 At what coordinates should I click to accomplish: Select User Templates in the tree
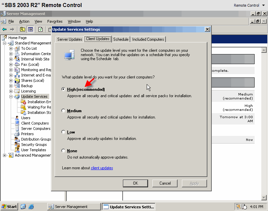coord(33,150)
